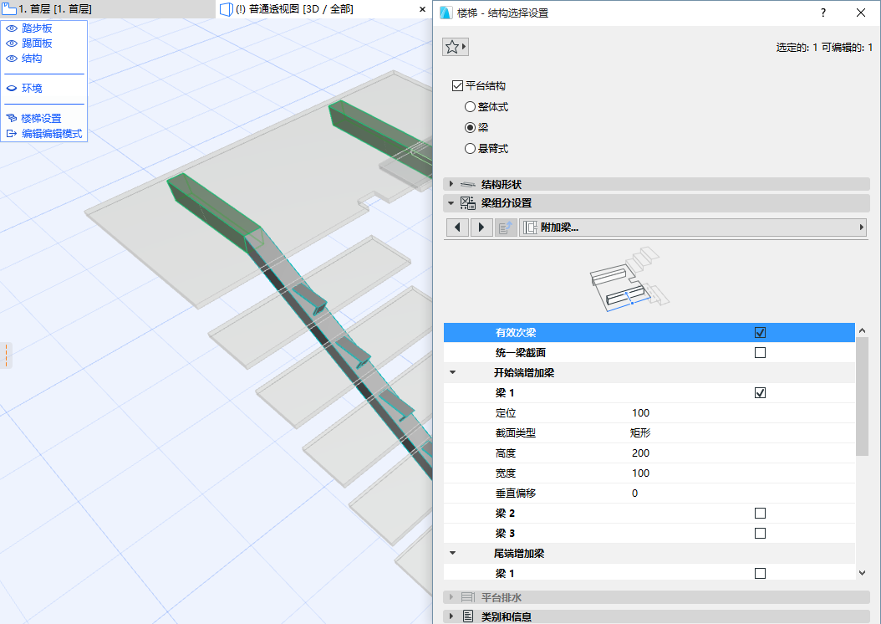Enable 梁 1 under 尾端增加梁

click(760, 574)
